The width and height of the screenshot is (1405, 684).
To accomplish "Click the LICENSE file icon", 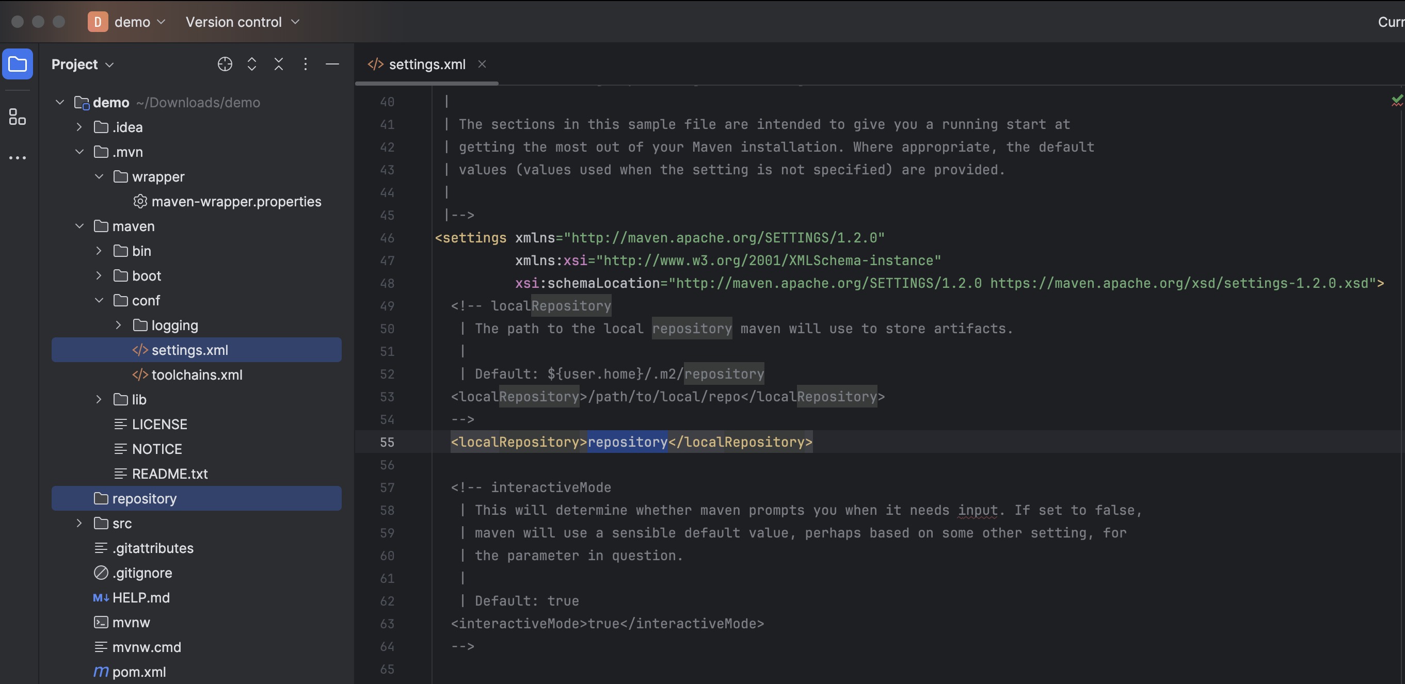I will 121,425.
